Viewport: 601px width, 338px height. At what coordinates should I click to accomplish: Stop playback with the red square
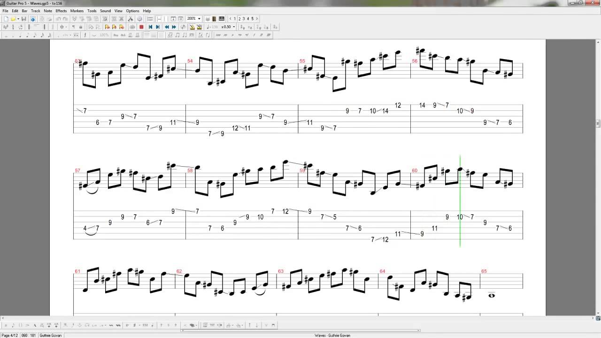click(x=141, y=27)
